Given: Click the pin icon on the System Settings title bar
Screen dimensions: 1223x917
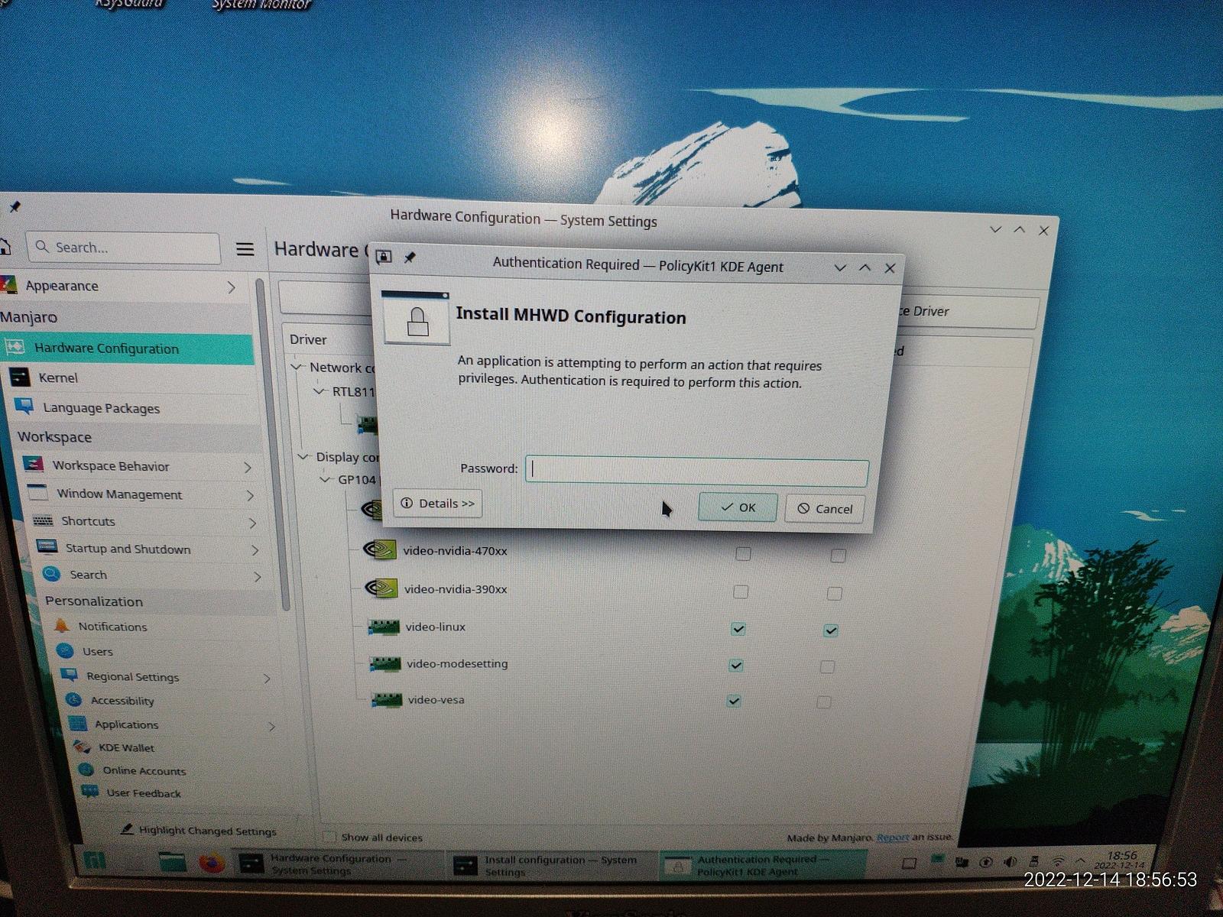Looking at the screenshot, I should 15,206.
